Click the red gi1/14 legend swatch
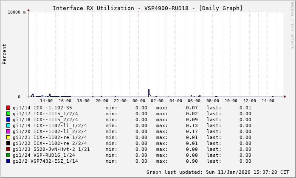 [x=8, y=108]
